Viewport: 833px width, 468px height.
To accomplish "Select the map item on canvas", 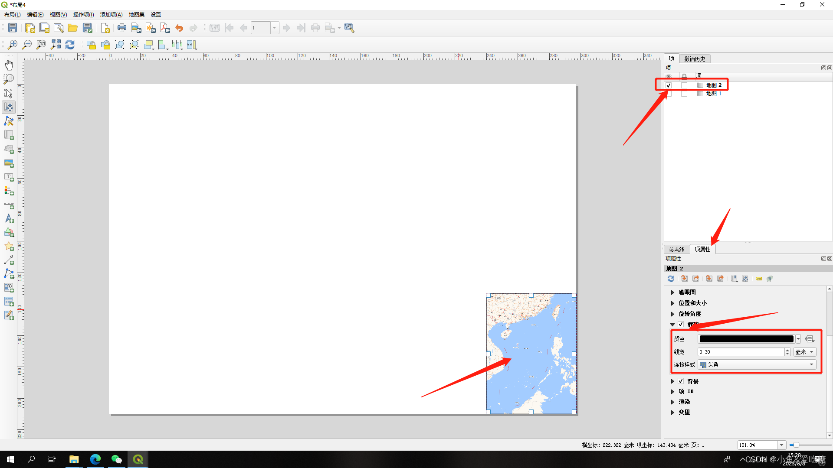I will [531, 354].
